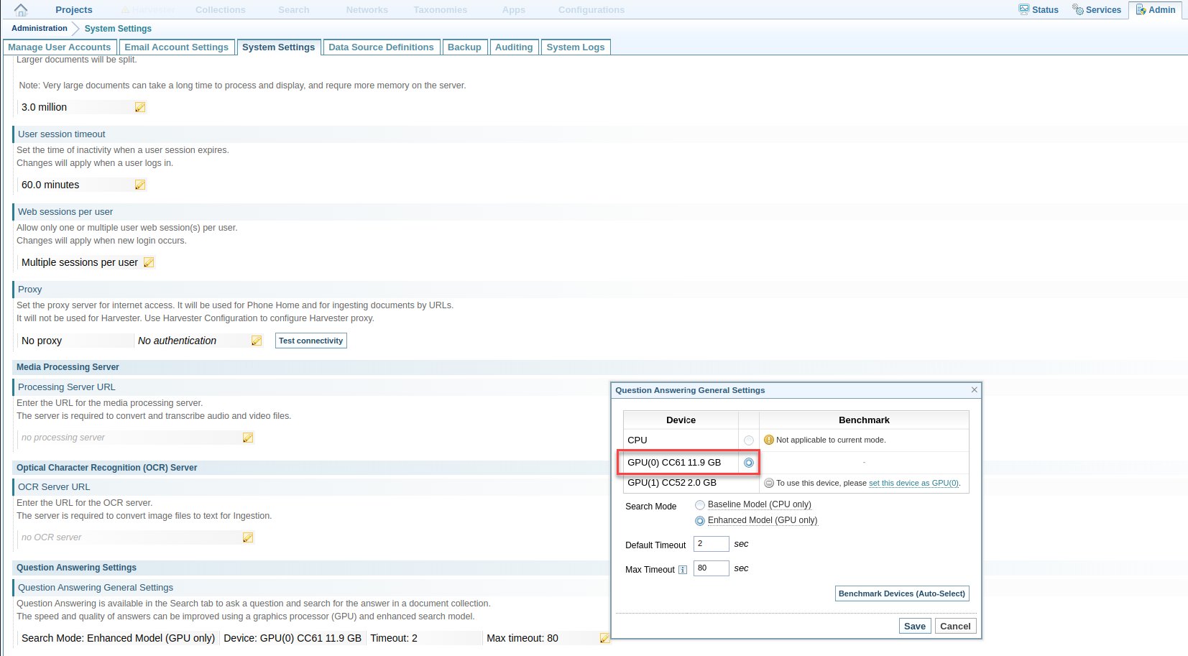This screenshot has width=1188, height=656.
Task: Save the Question Answering settings
Action: (914, 626)
